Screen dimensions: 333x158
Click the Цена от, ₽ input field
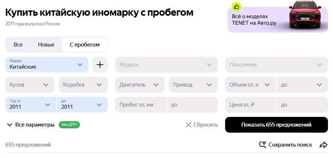click(x=251, y=105)
